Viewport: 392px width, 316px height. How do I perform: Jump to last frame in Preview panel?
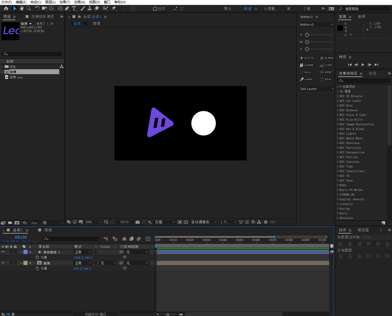376,65
